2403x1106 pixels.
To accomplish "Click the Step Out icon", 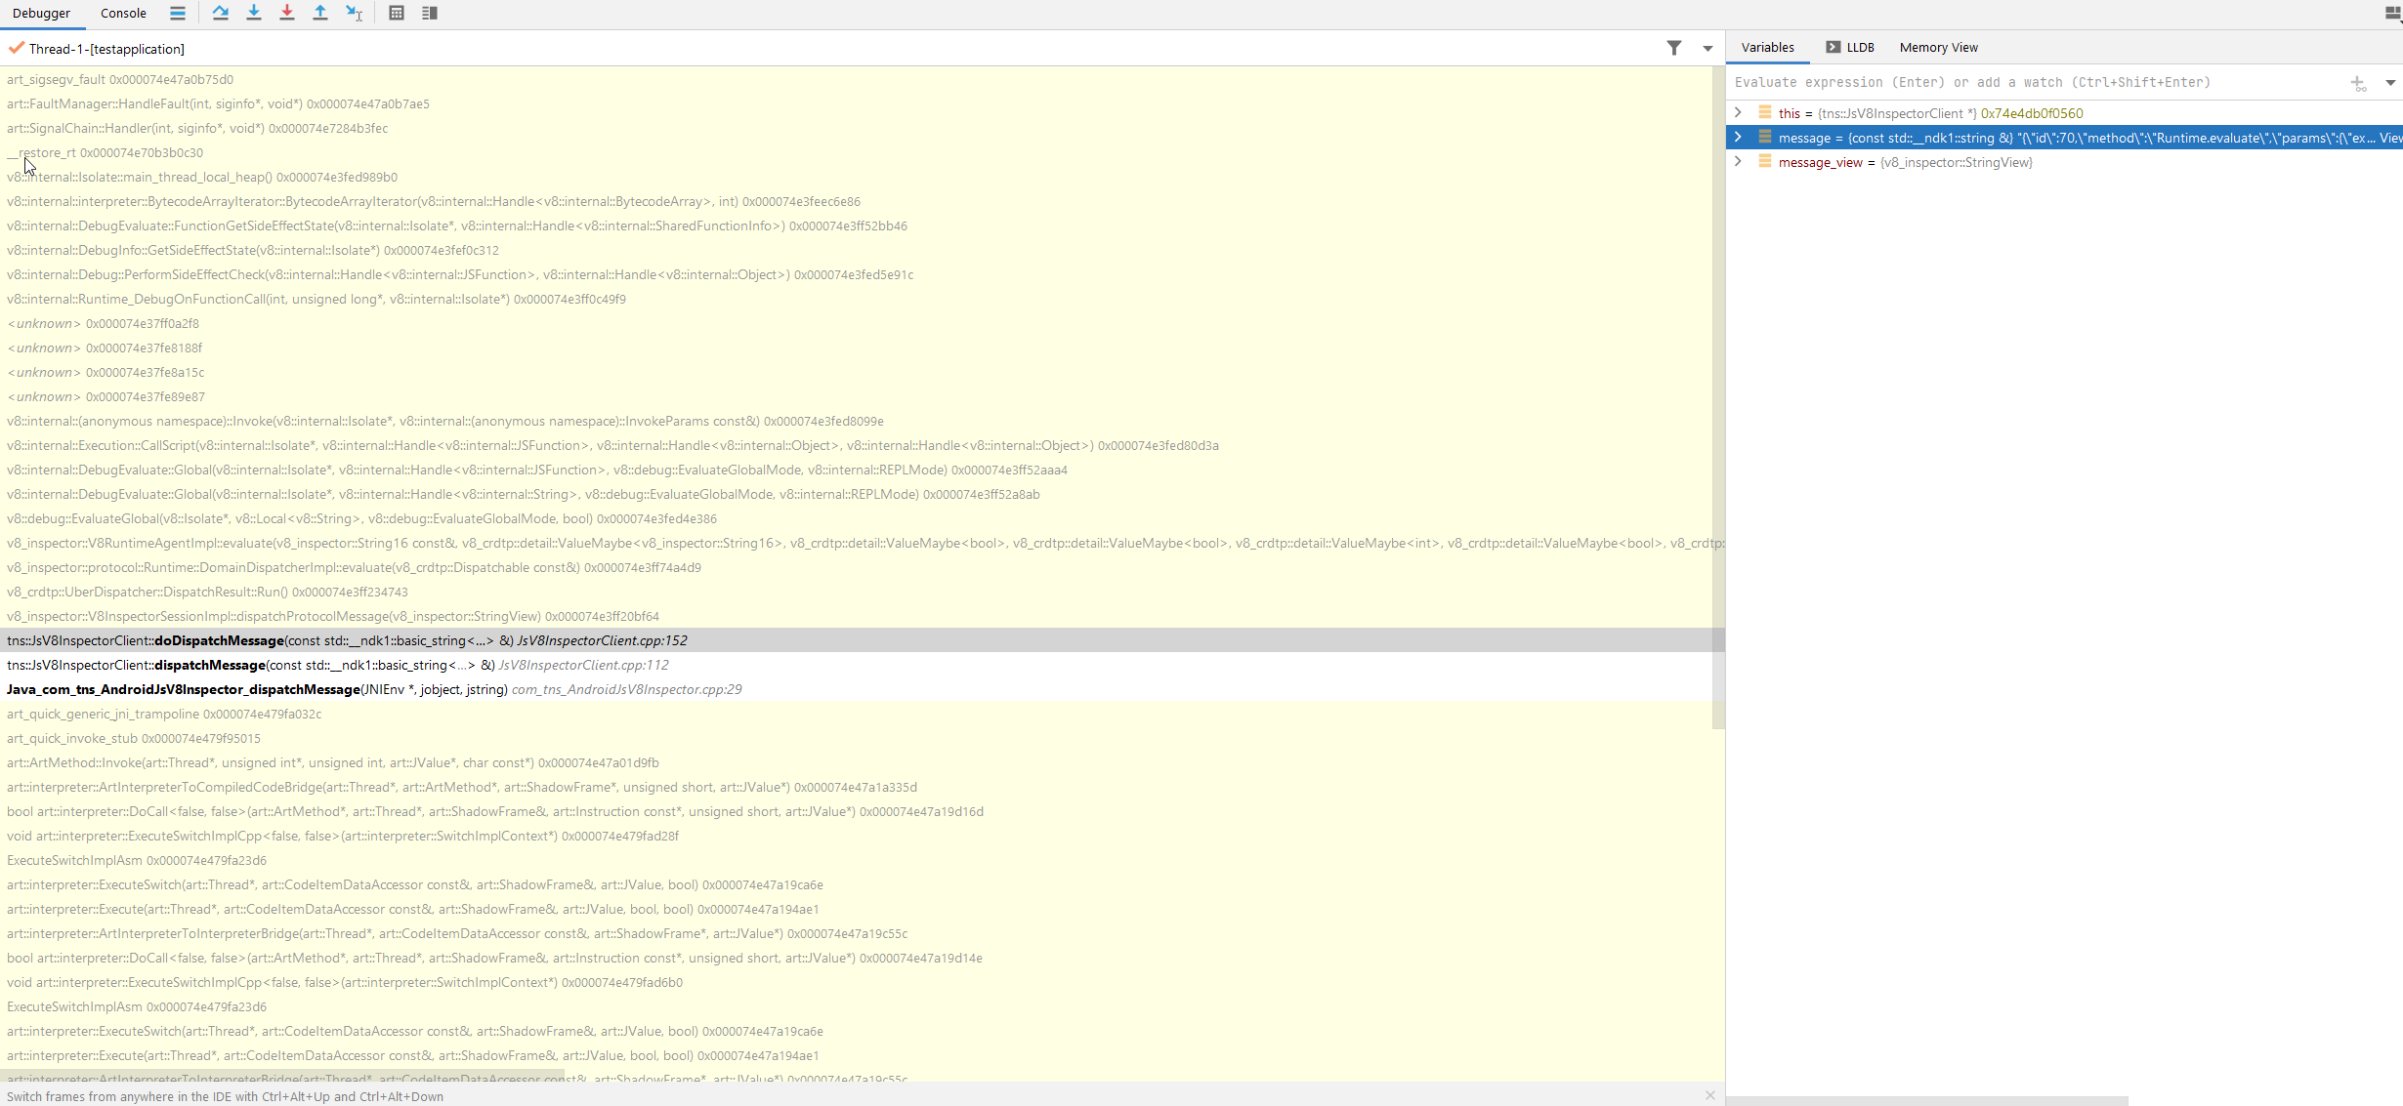I will pos(320,13).
